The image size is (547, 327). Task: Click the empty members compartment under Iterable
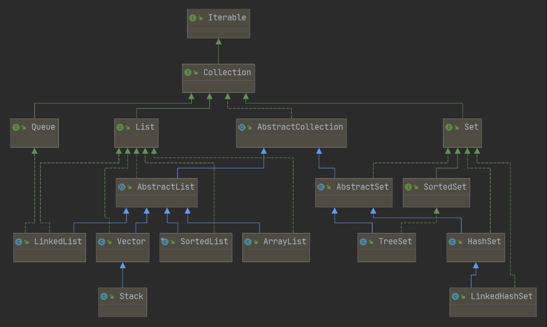click(219, 31)
